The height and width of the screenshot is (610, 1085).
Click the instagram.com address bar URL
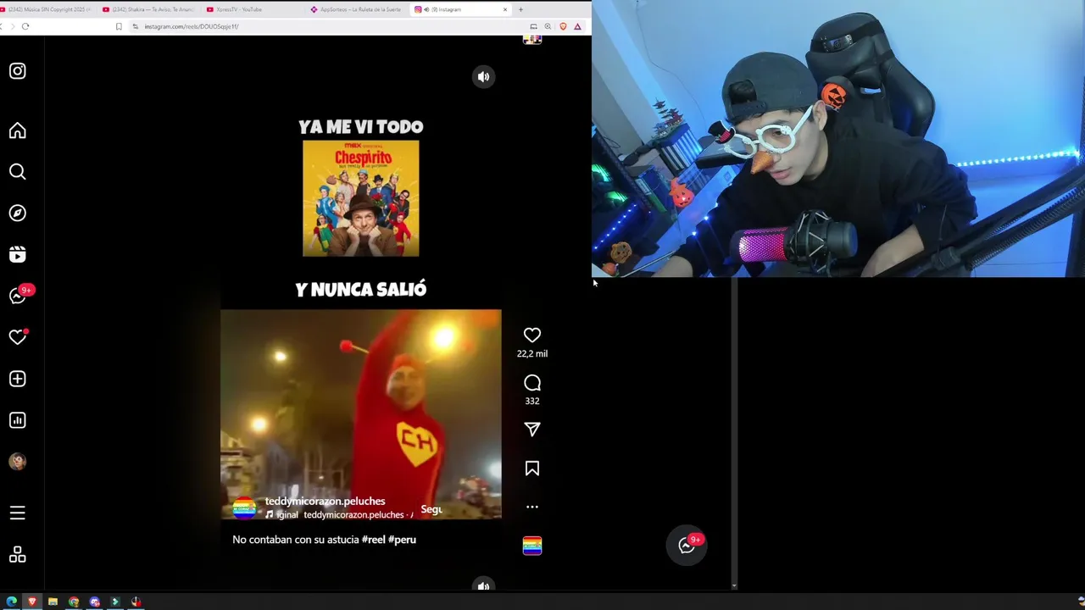point(192,26)
